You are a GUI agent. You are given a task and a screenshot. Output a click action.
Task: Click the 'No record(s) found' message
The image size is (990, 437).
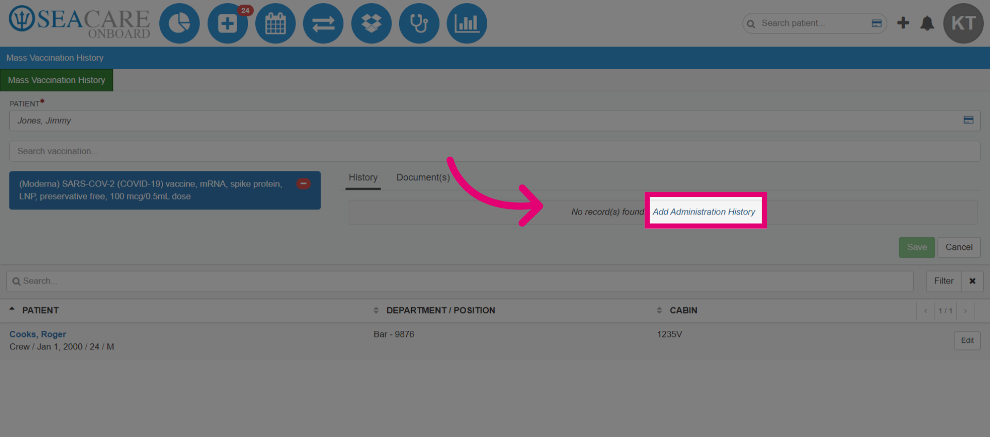[x=607, y=212]
